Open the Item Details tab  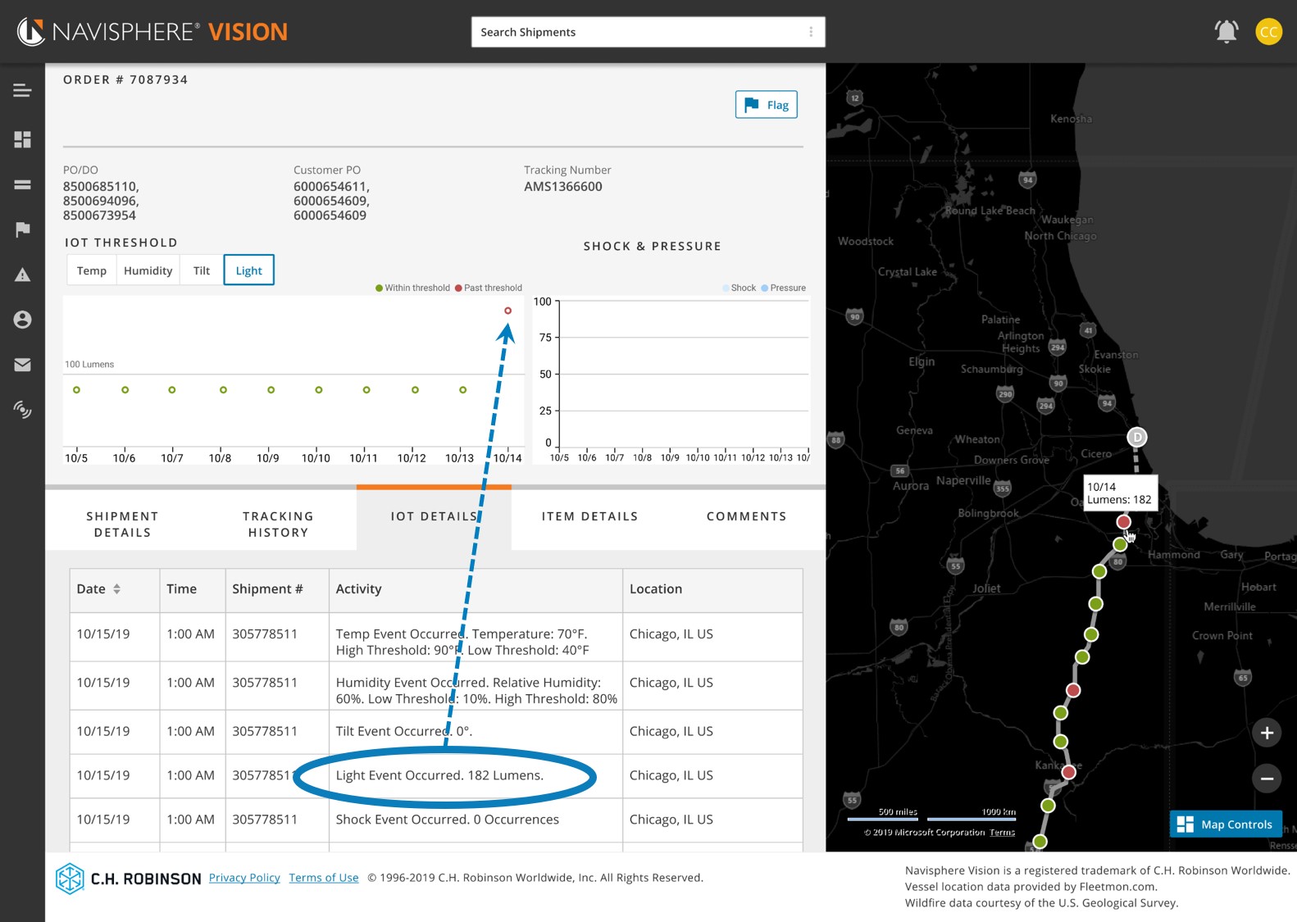[589, 516]
